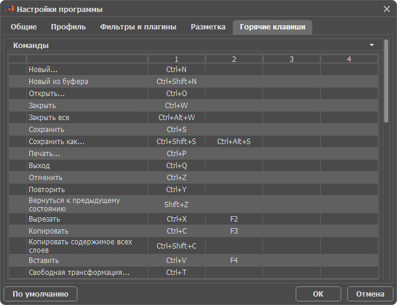Click the Закрыть все command name
This screenshot has width=397, height=305.
(87, 118)
